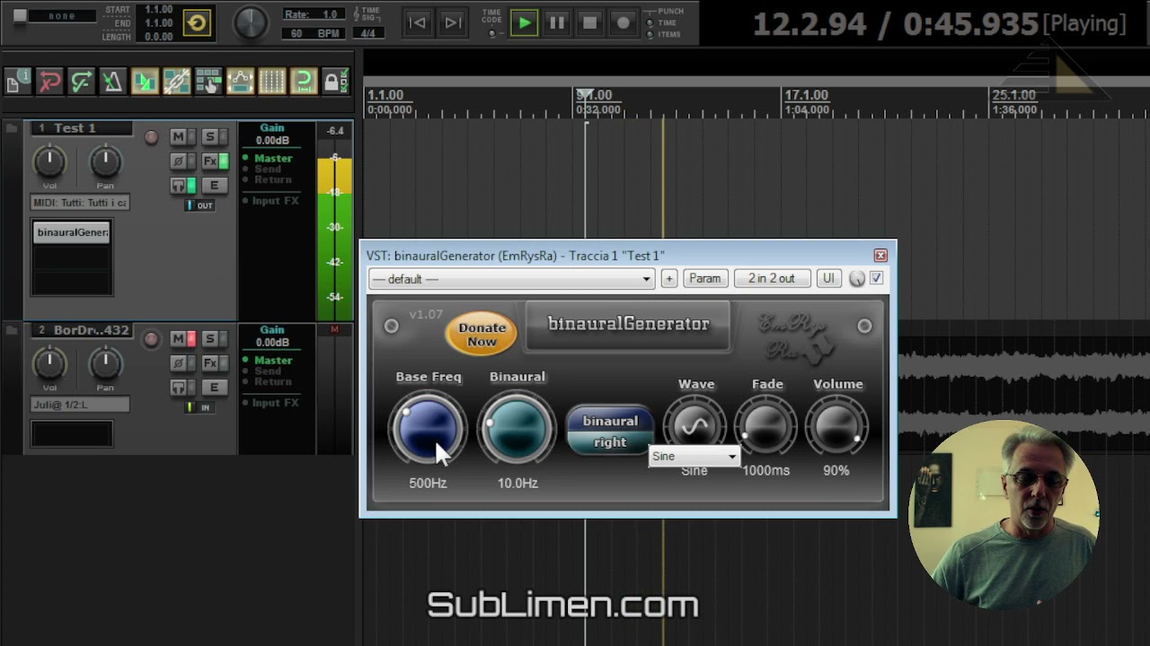Toggle auto-crossfade toolbar icon
The height and width of the screenshot is (646, 1150).
145,82
